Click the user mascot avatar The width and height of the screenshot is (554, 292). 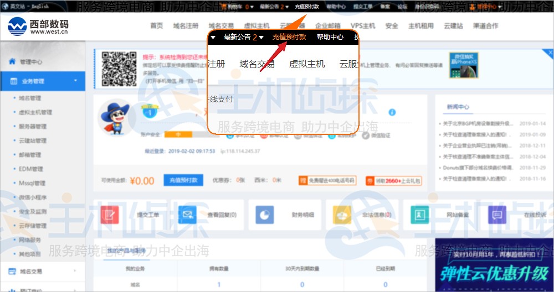click(115, 118)
